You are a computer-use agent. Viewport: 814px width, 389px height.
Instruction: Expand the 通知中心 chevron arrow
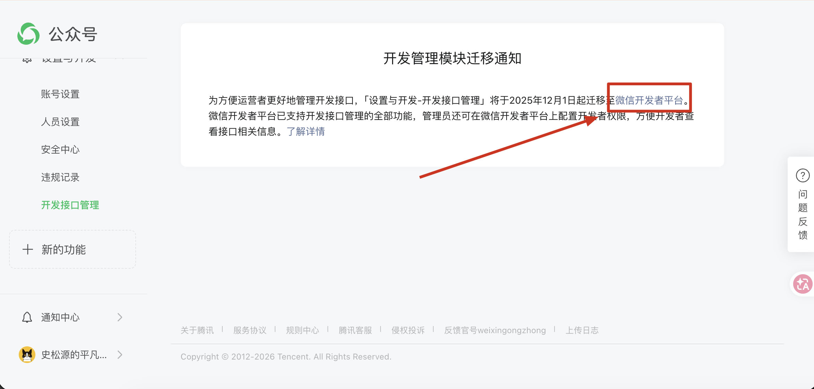[x=120, y=317]
